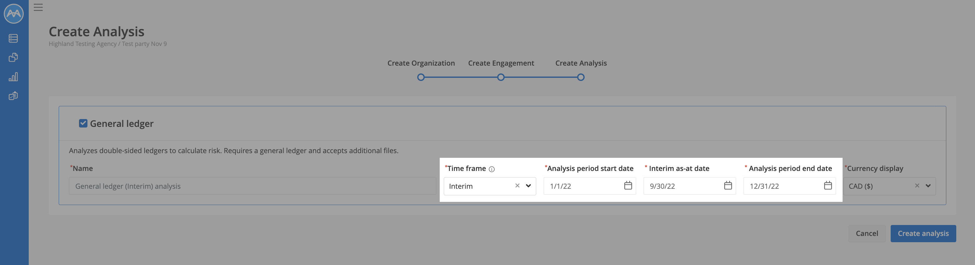Open the hamburger menu
The height and width of the screenshot is (265, 975).
coord(38,7)
